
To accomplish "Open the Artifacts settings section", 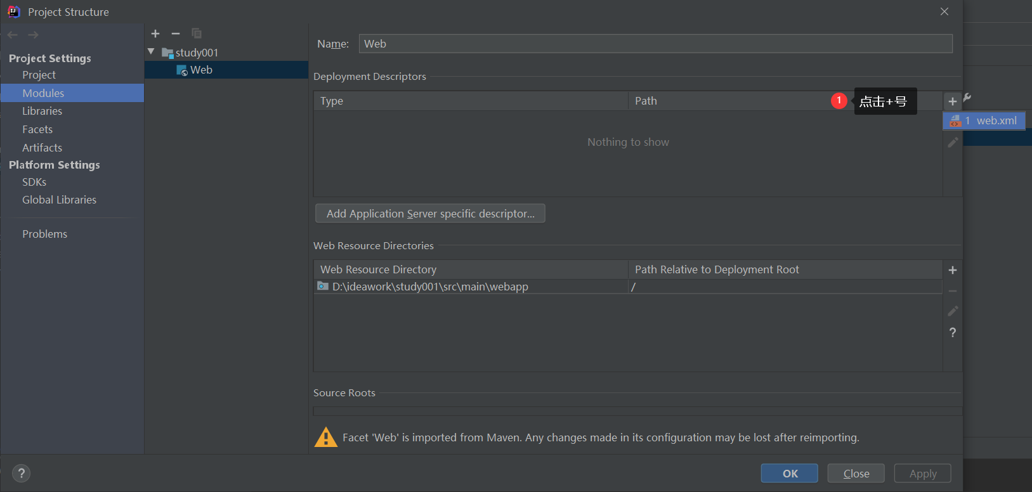I will tap(42, 148).
